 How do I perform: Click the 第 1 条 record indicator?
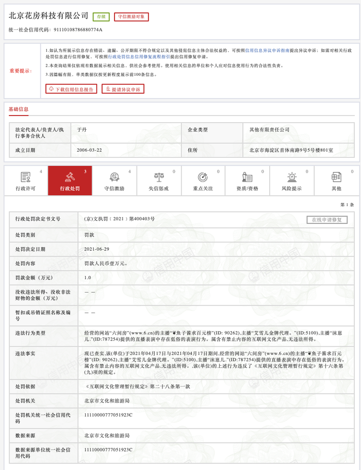347,205
